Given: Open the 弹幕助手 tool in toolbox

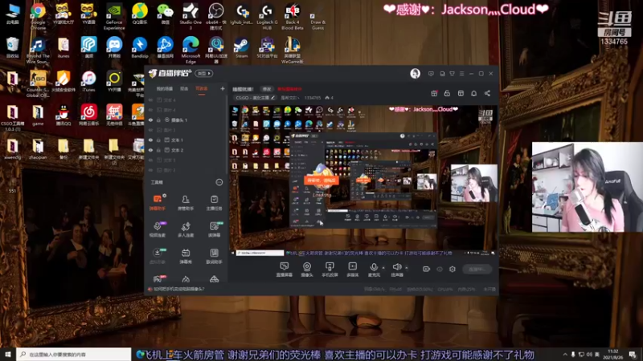Looking at the screenshot, I should click(x=158, y=202).
